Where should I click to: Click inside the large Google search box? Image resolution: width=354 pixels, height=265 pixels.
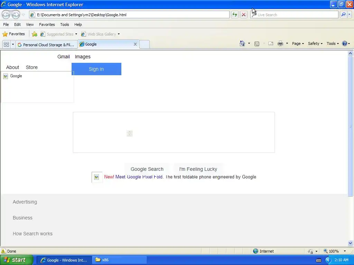174,132
